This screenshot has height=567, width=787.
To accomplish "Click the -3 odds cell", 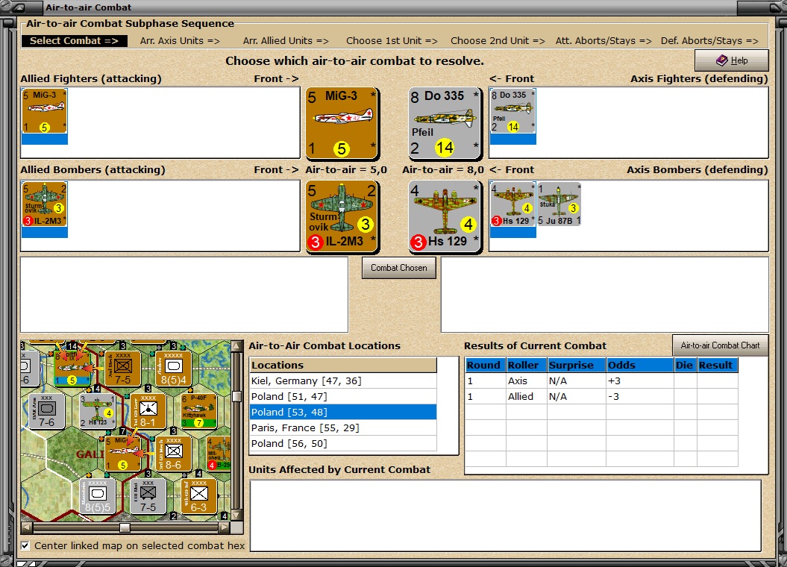I will coord(639,396).
